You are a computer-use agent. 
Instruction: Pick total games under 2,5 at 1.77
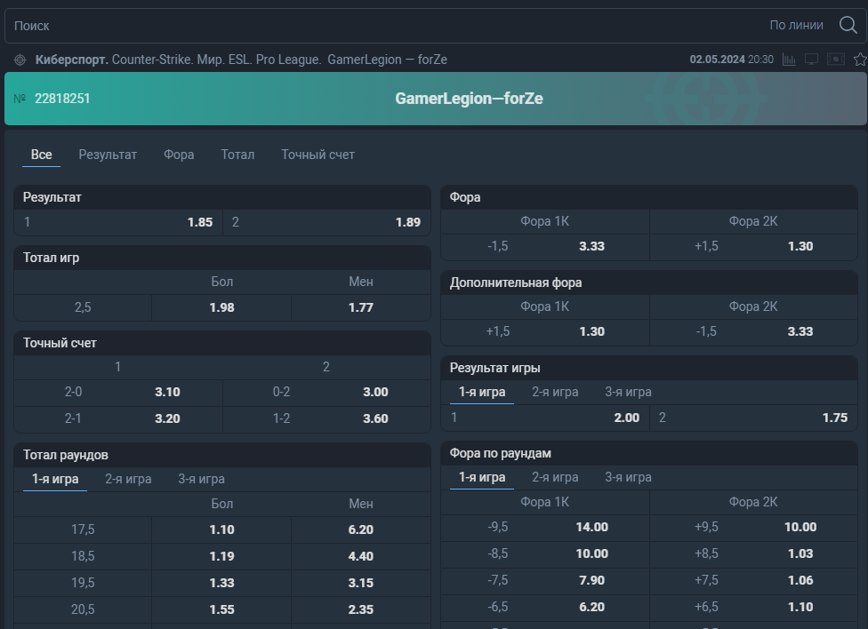361,307
